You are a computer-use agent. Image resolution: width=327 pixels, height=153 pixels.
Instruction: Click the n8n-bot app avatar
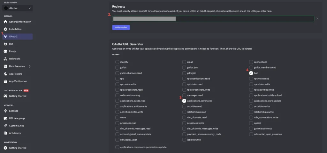tap(6, 8)
